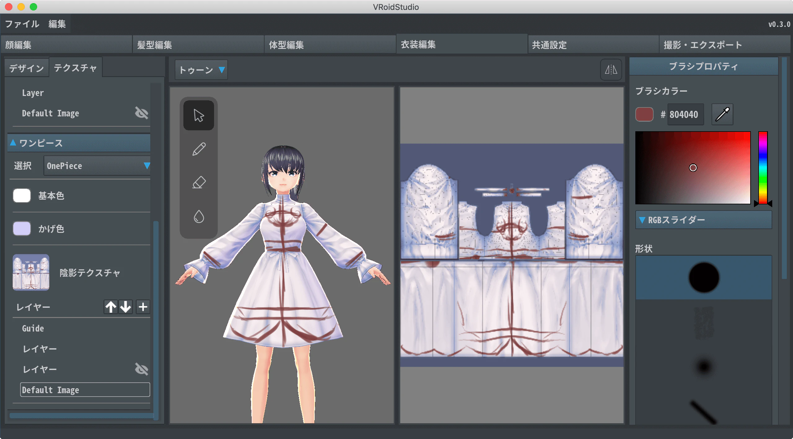This screenshot has width=793, height=439.
Task: Add a new layer with plus button
Action: (x=143, y=307)
